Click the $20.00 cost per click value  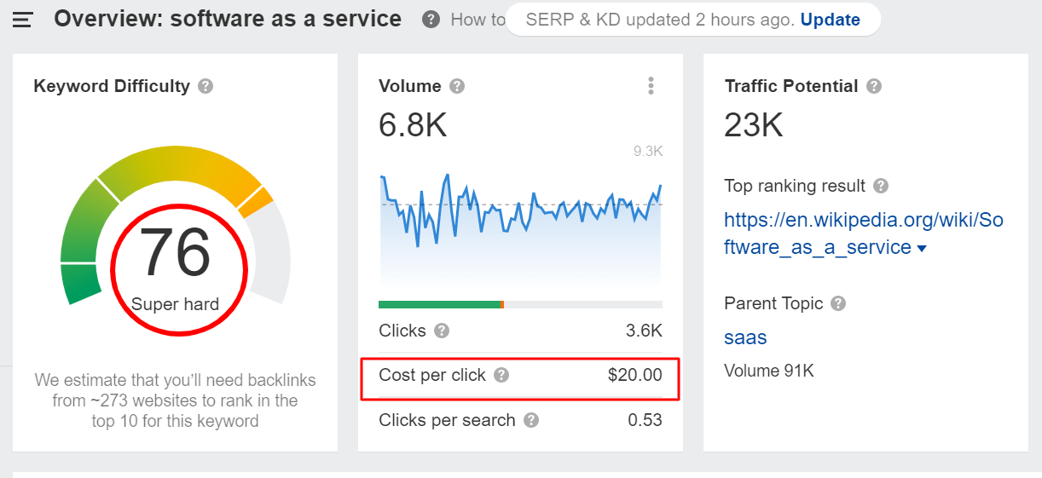click(x=634, y=375)
